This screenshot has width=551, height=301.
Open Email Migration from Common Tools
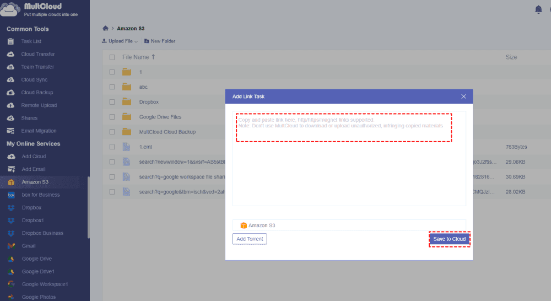(x=39, y=131)
